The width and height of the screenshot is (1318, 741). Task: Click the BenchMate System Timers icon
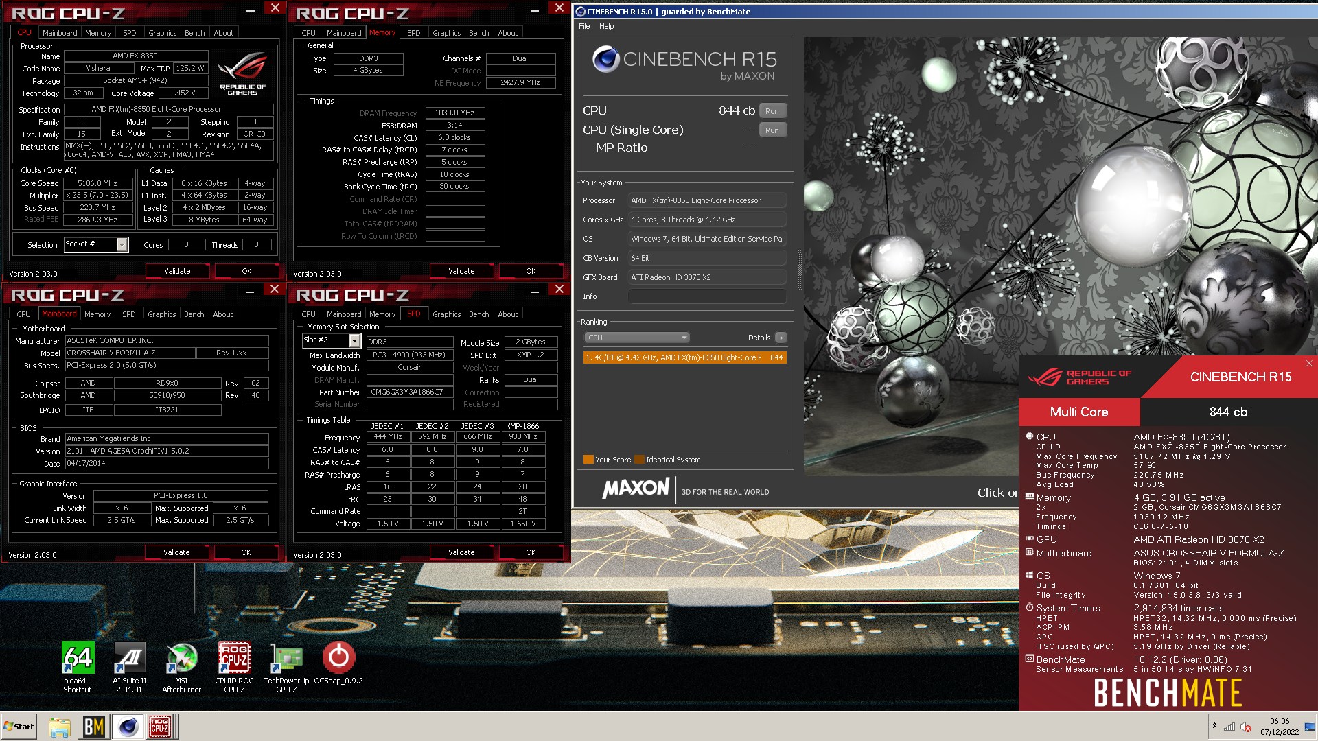coord(1030,607)
